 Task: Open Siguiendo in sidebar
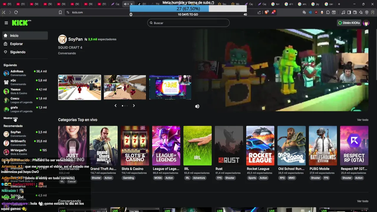(25, 52)
